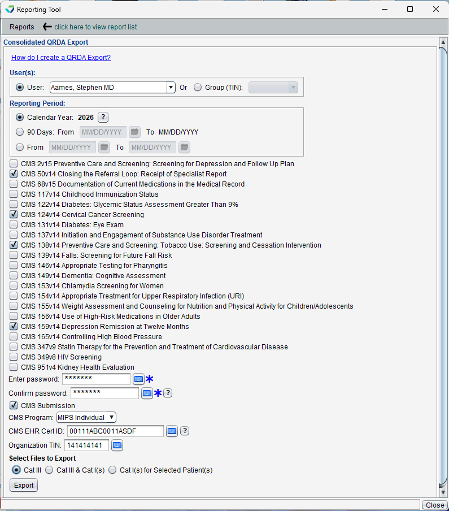Check CMS 165v14 Controlling High Blood Pressure

coord(14,337)
